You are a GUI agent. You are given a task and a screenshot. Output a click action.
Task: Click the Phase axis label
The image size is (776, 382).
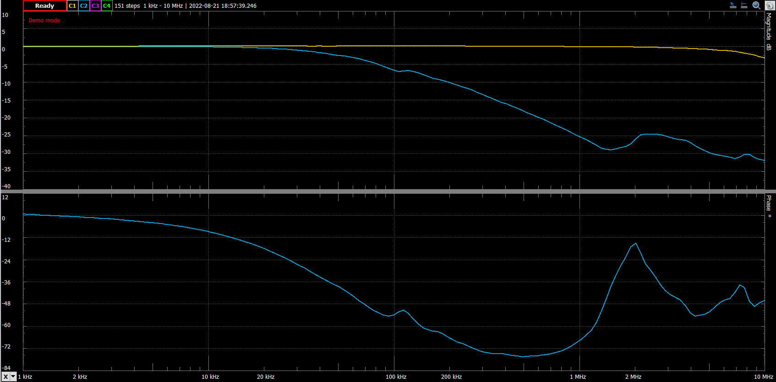point(769,207)
